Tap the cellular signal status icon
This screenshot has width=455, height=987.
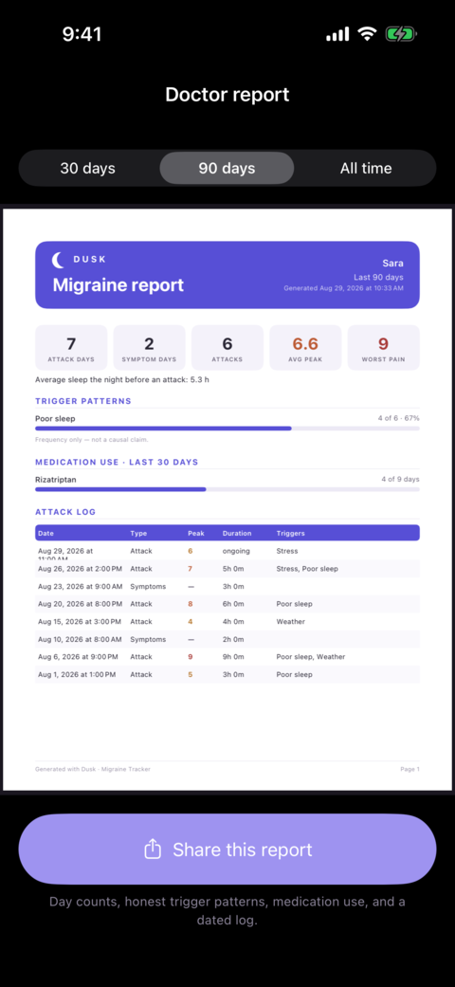pos(338,35)
